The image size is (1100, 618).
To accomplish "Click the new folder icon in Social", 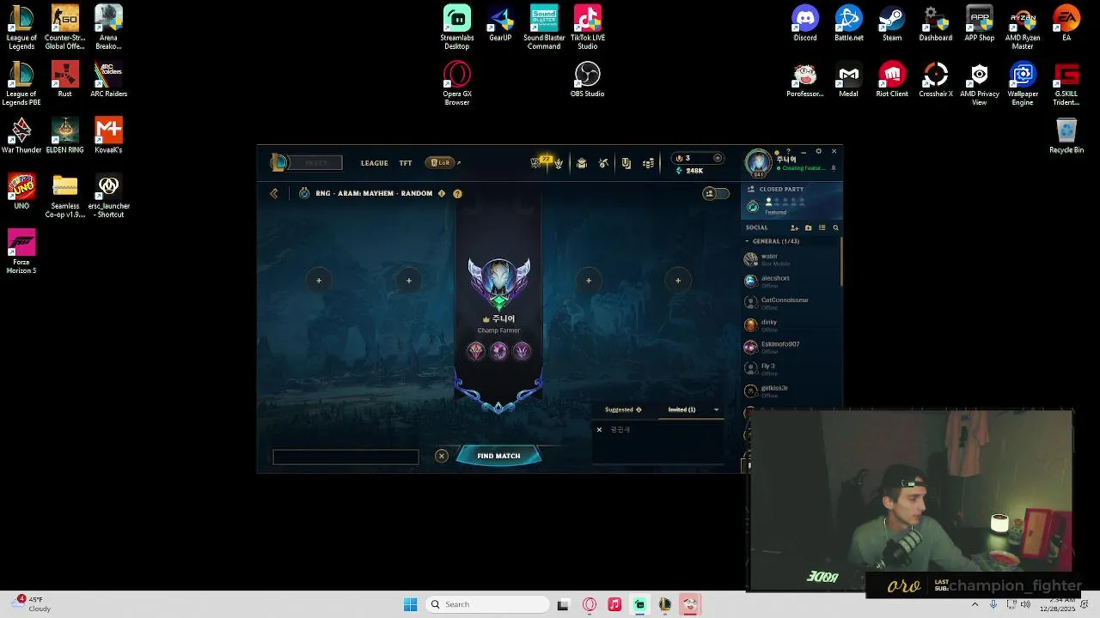I will [808, 227].
